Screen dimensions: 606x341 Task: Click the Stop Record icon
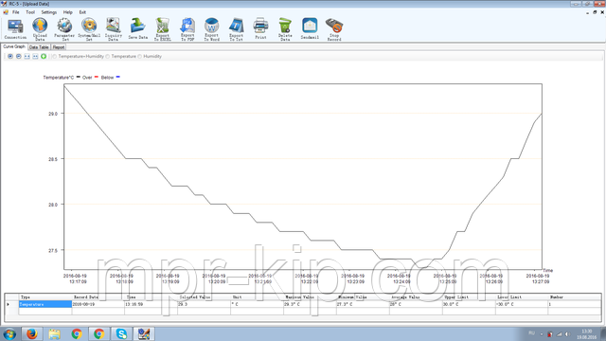pos(334,29)
